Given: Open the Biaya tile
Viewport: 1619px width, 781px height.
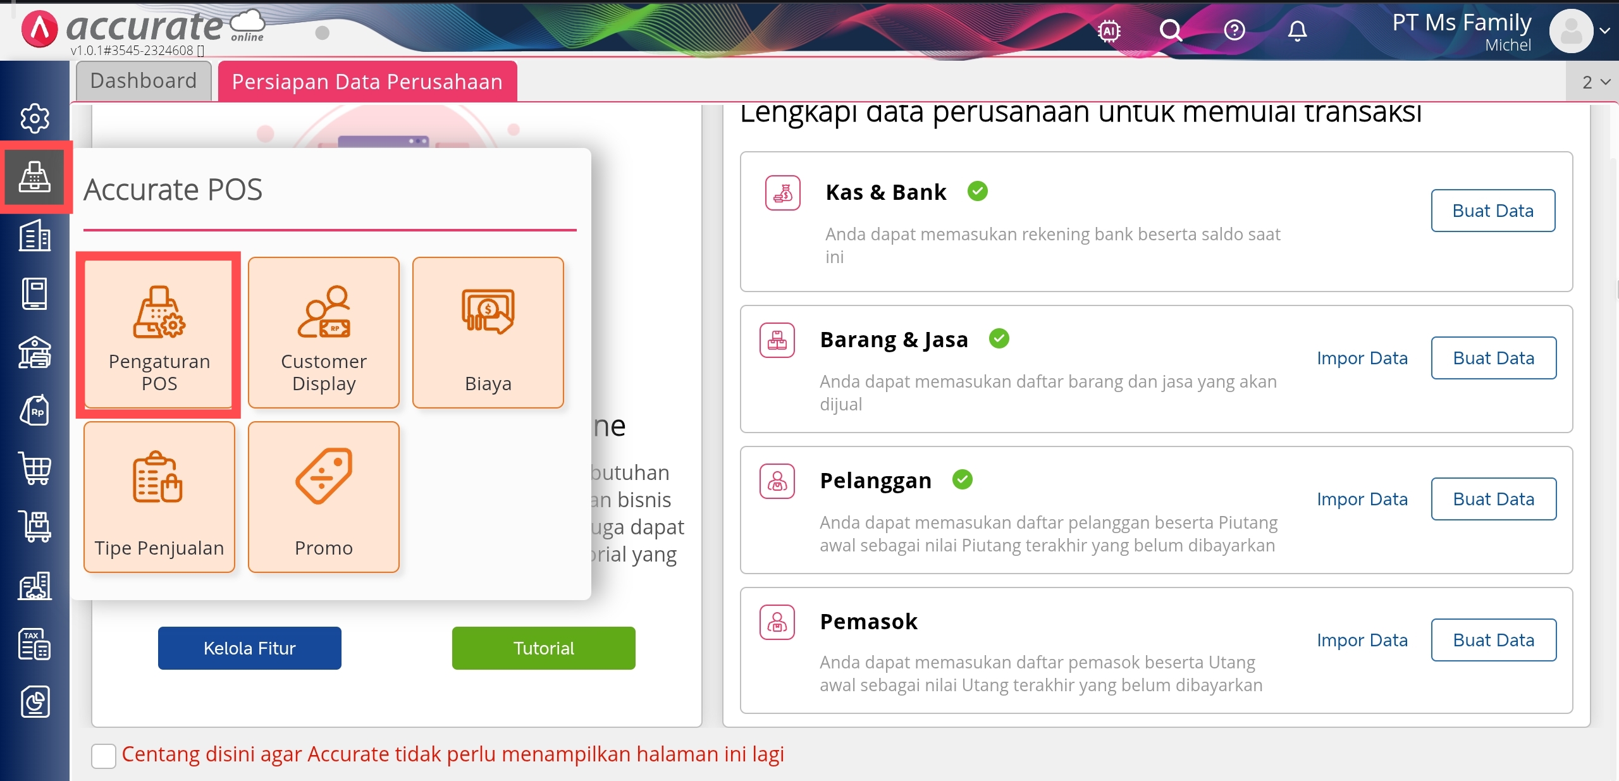Looking at the screenshot, I should point(488,333).
